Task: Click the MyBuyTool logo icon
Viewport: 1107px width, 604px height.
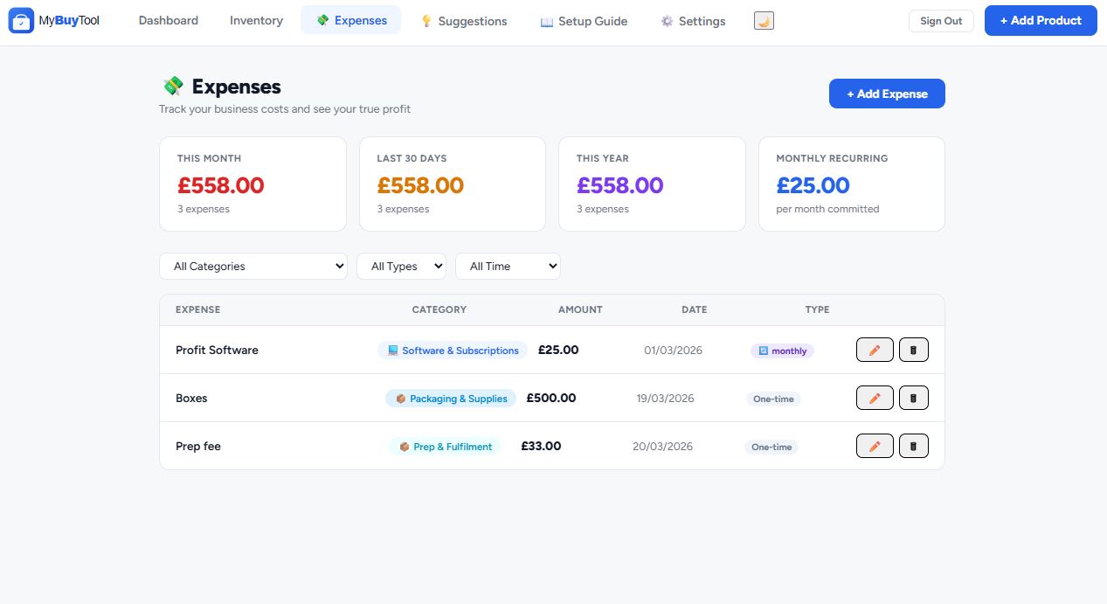Action: point(21,20)
